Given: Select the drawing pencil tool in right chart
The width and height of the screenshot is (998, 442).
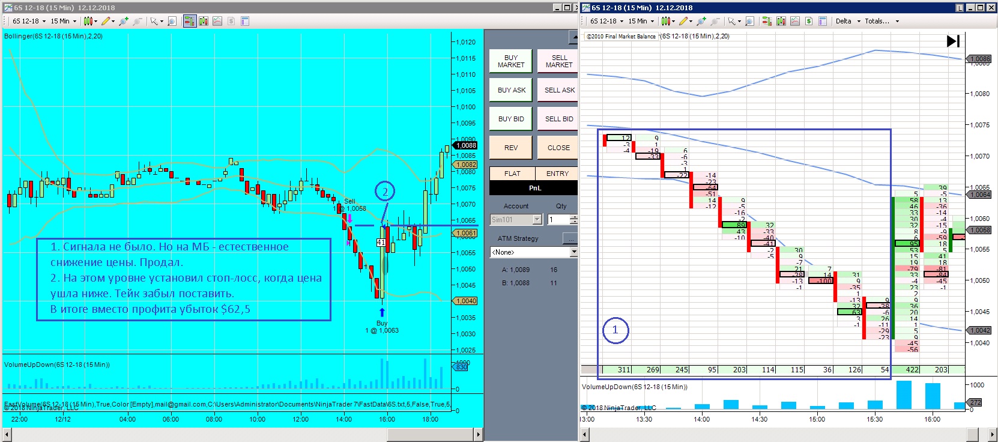Looking at the screenshot, I should (x=685, y=21).
